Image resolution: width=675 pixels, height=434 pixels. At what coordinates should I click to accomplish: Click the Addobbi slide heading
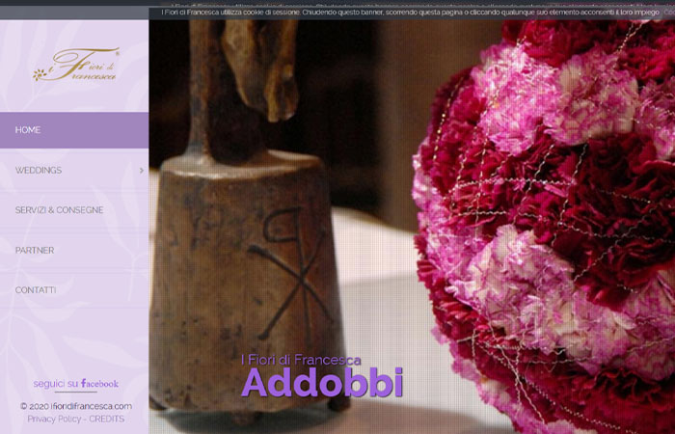coord(322,382)
